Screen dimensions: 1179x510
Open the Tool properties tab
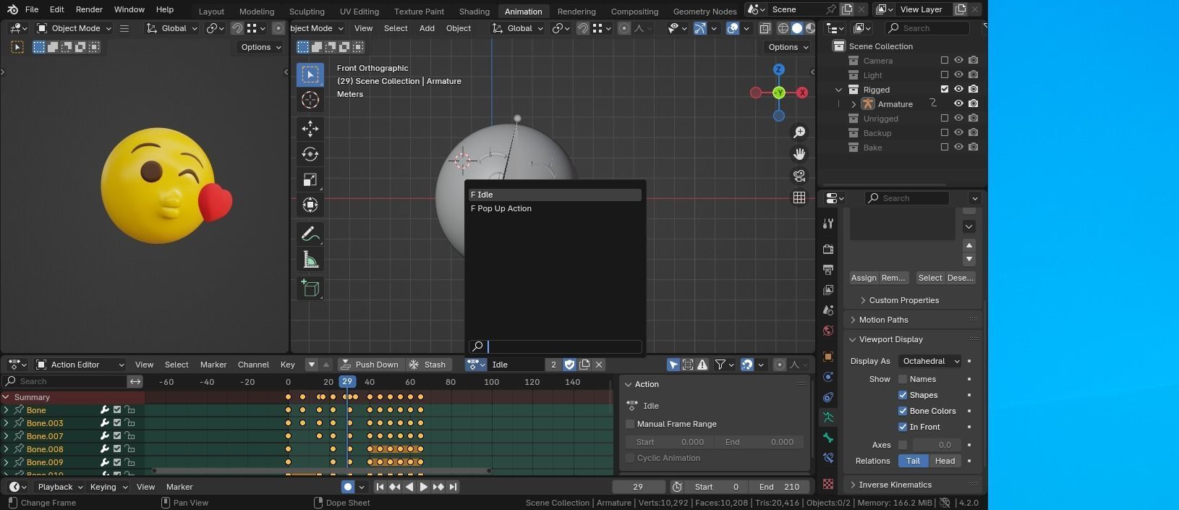pos(828,224)
